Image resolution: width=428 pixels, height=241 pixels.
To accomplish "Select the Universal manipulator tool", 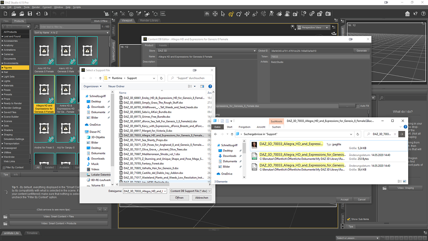I will tap(231, 14).
